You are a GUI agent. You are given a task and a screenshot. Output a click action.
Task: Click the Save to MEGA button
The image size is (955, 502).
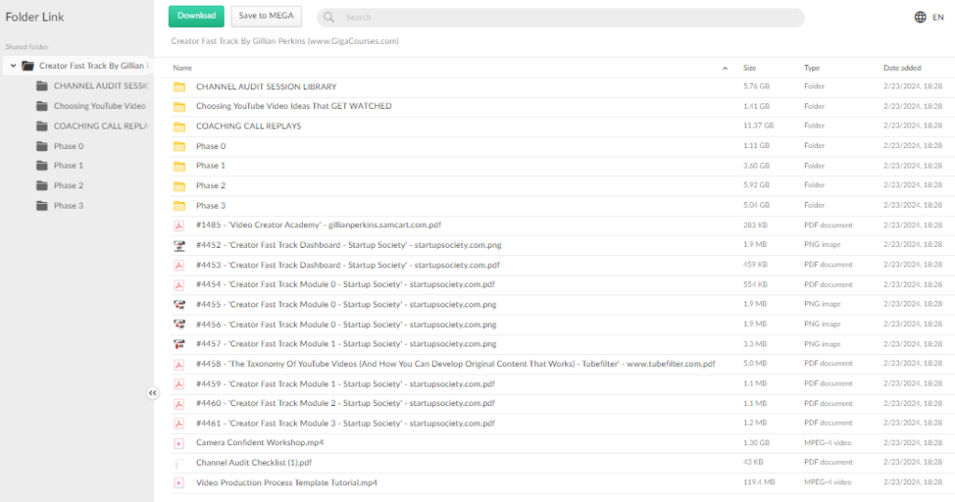(x=266, y=16)
